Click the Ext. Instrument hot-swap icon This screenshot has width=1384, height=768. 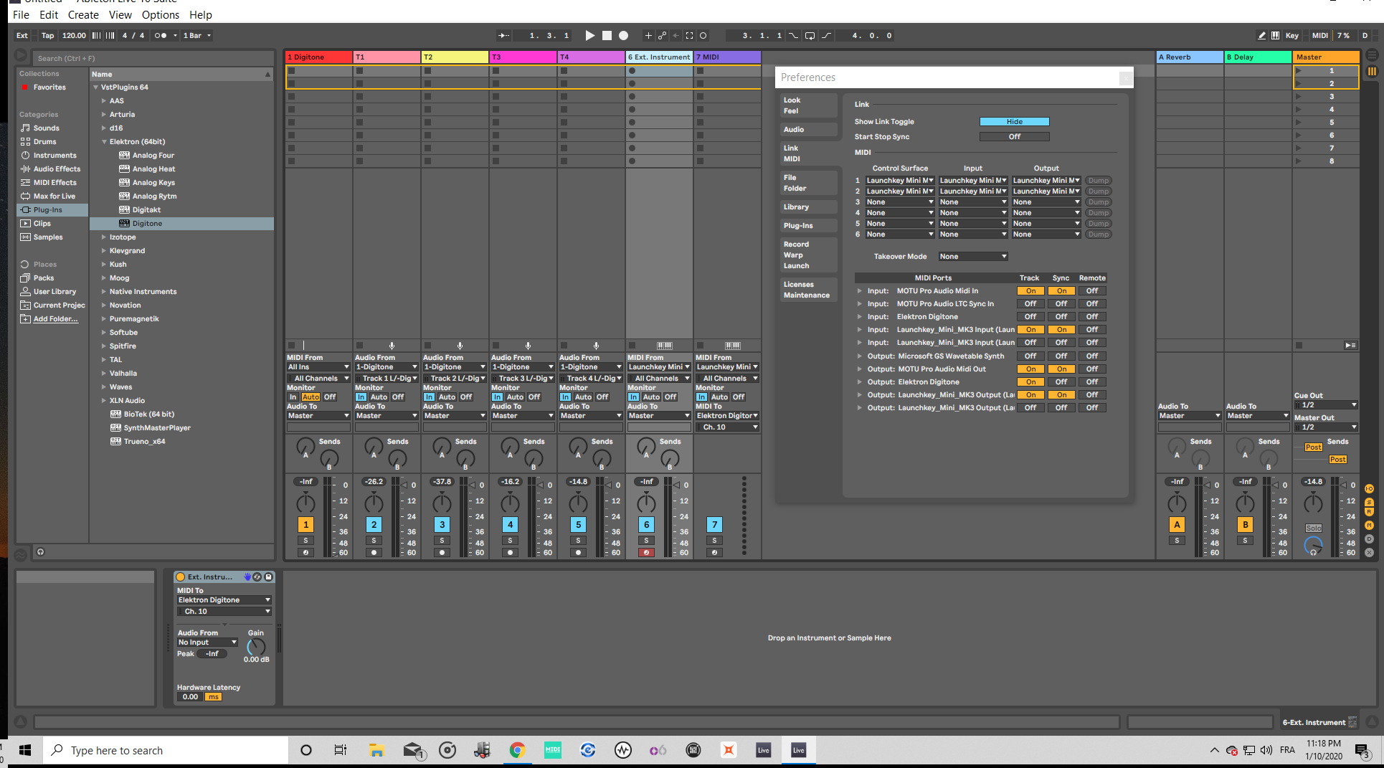click(x=257, y=577)
